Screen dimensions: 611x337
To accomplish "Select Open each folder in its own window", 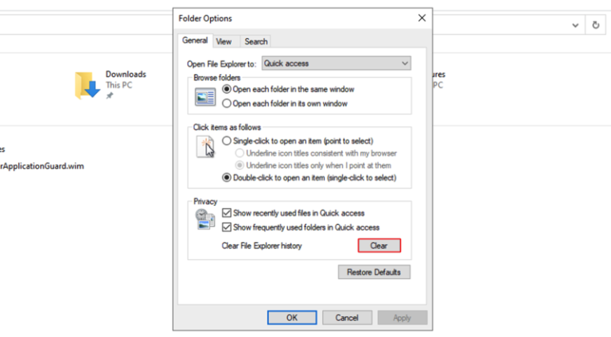I will pyautogui.click(x=228, y=103).
